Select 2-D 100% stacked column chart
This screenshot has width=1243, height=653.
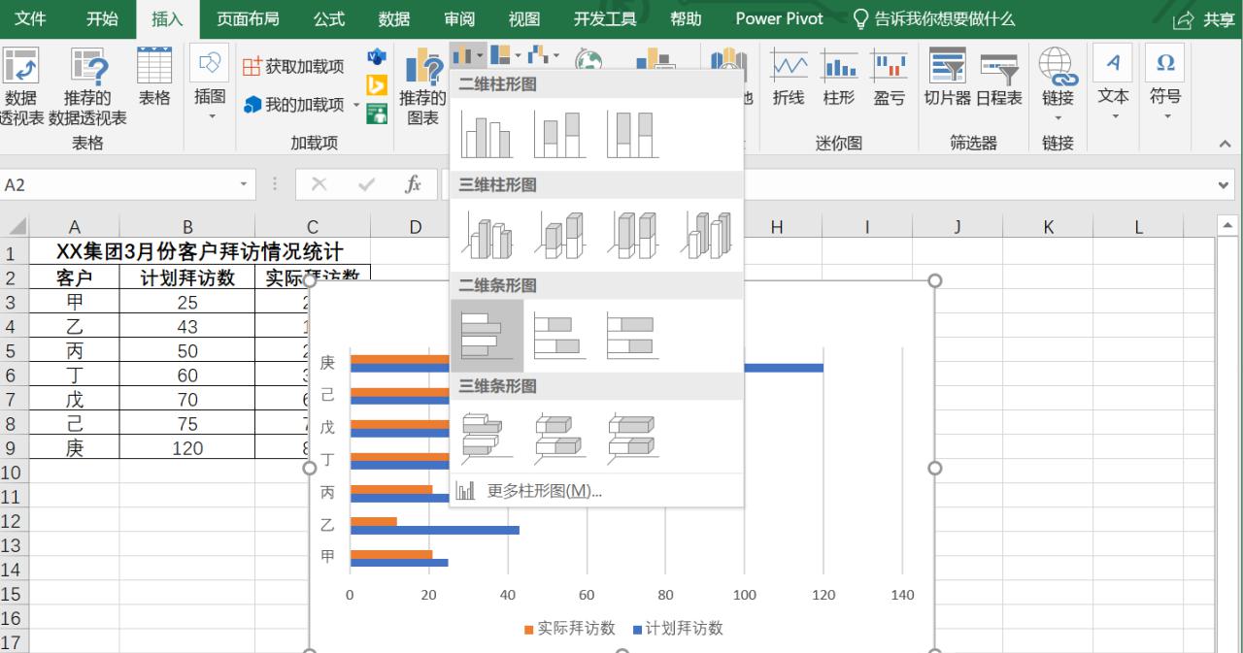click(632, 135)
